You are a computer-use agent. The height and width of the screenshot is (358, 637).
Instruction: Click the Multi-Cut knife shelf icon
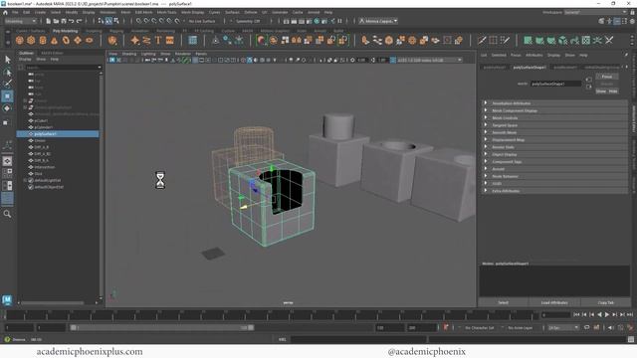click(482, 40)
